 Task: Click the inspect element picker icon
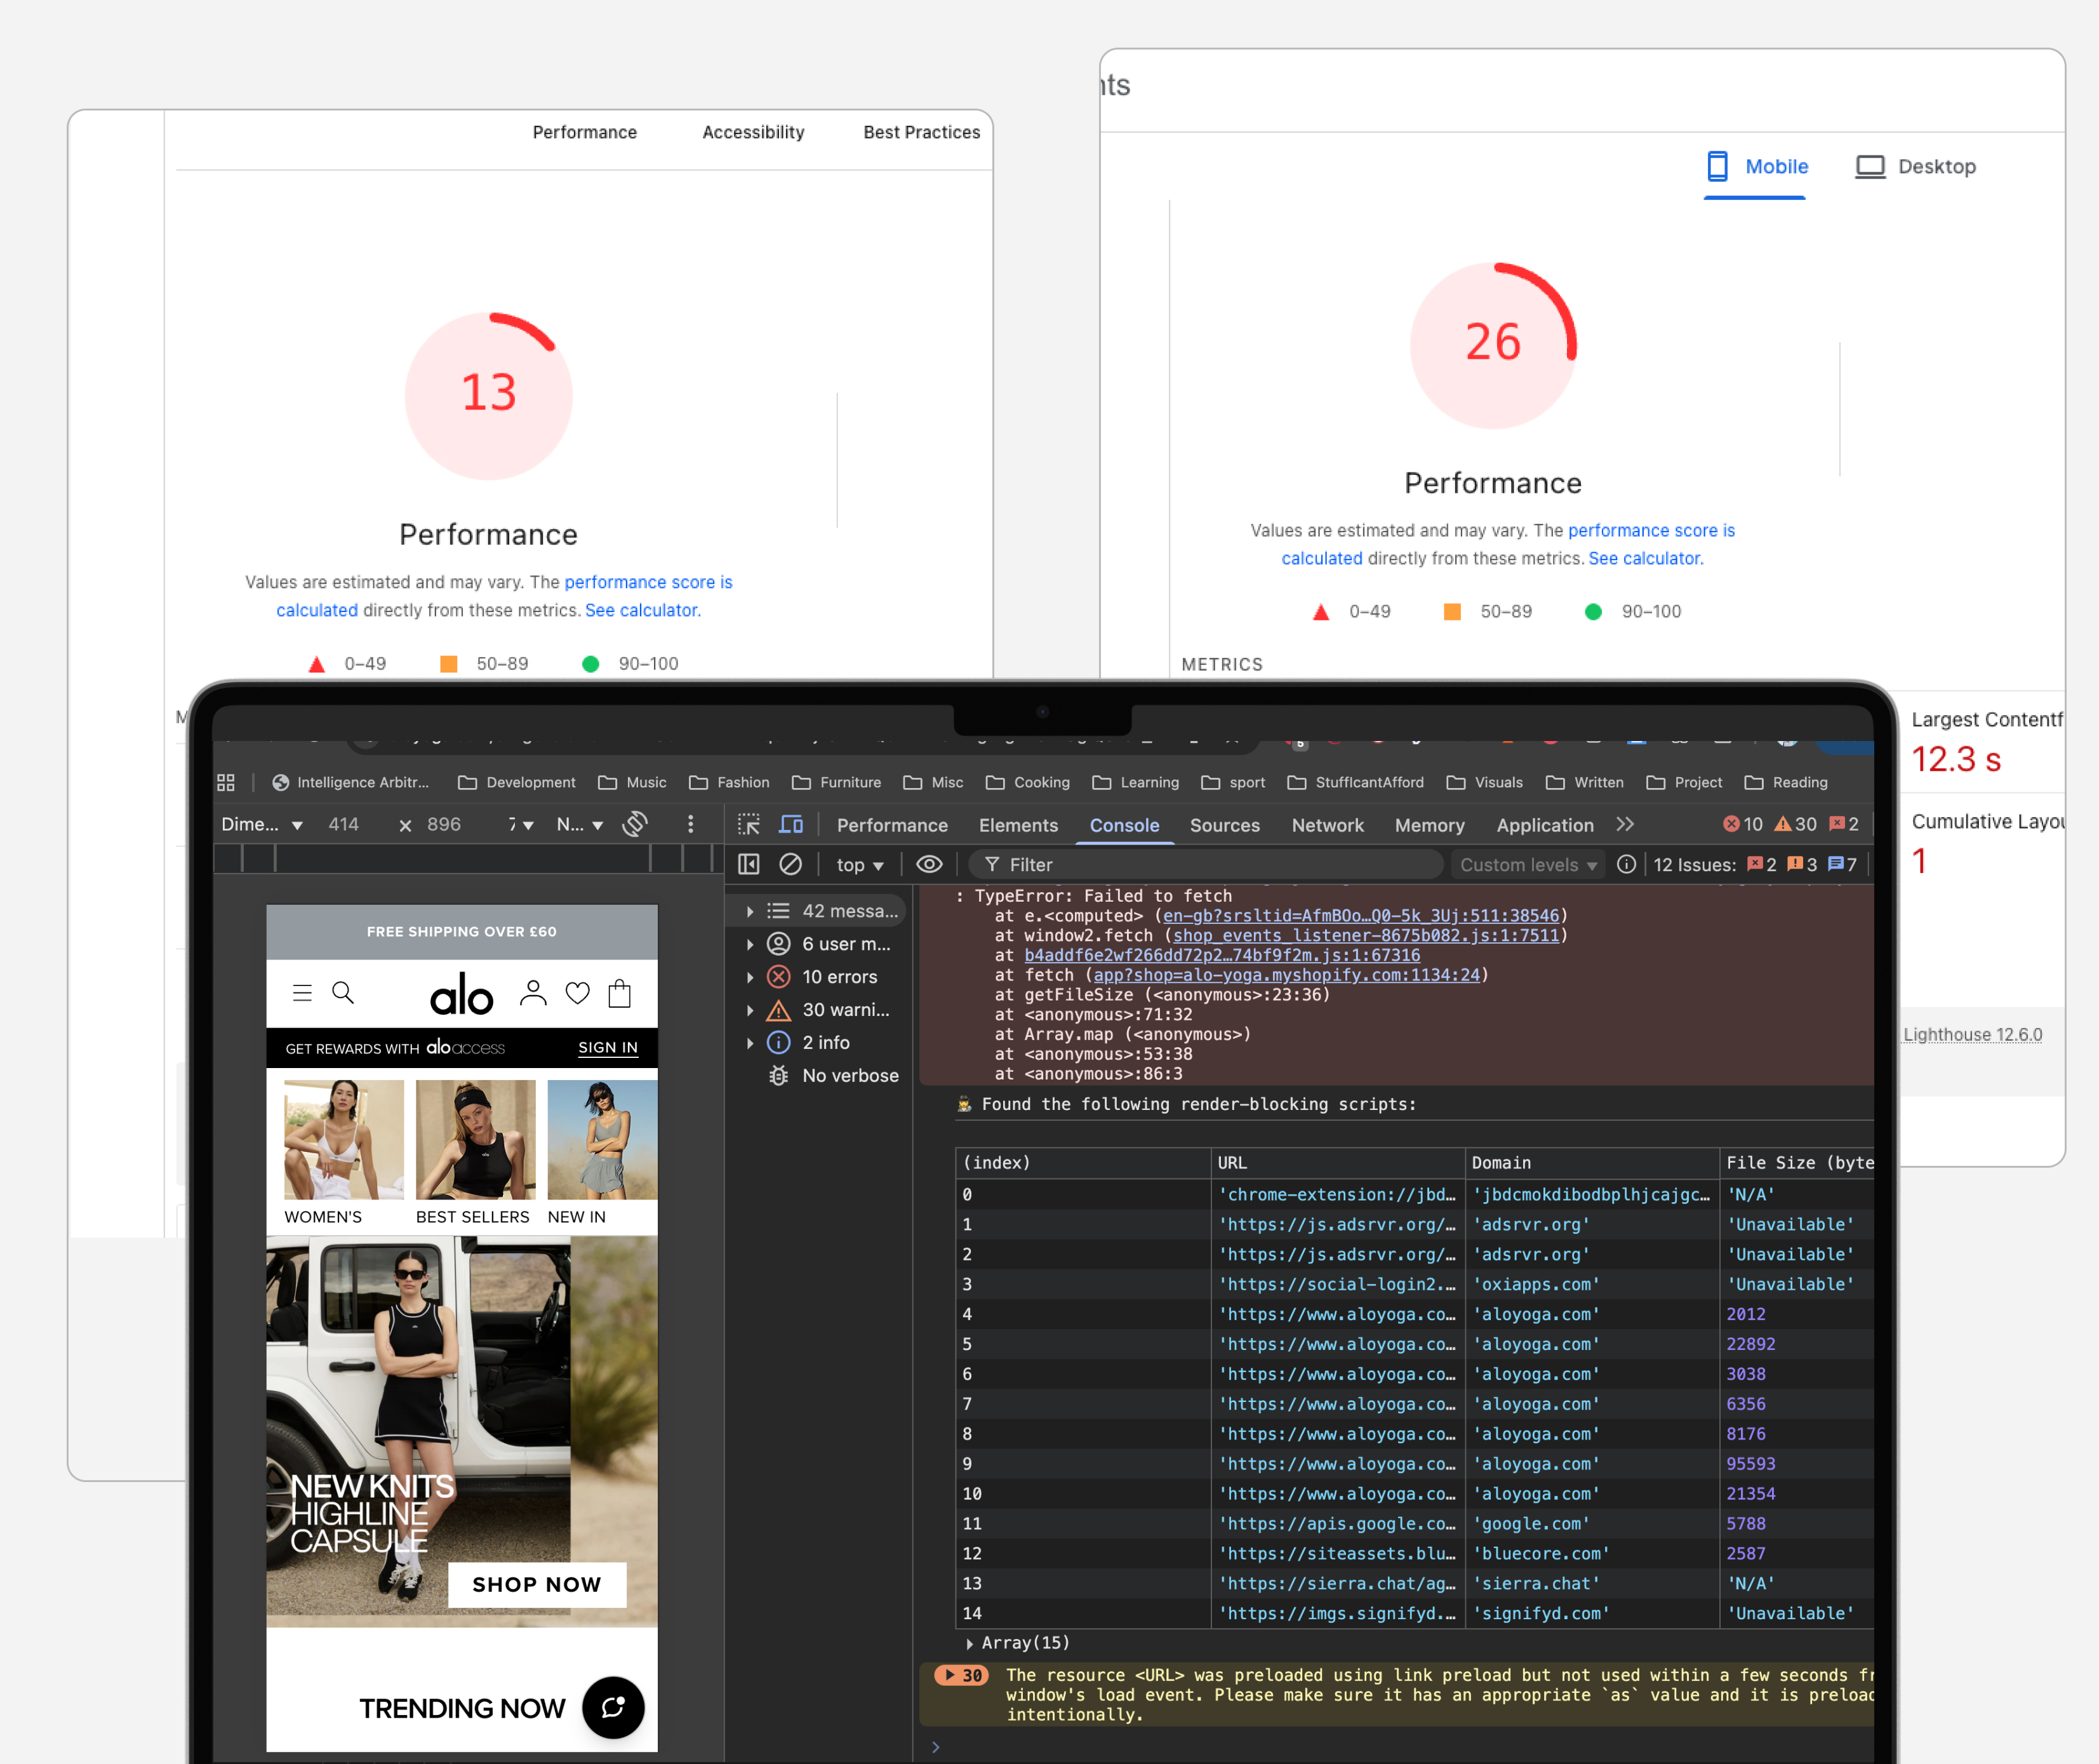(x=748, y=825)
